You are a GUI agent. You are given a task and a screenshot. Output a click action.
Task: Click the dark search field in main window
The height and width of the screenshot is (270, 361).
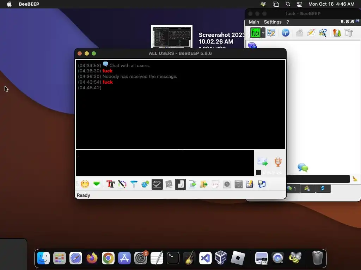point(318,179)
